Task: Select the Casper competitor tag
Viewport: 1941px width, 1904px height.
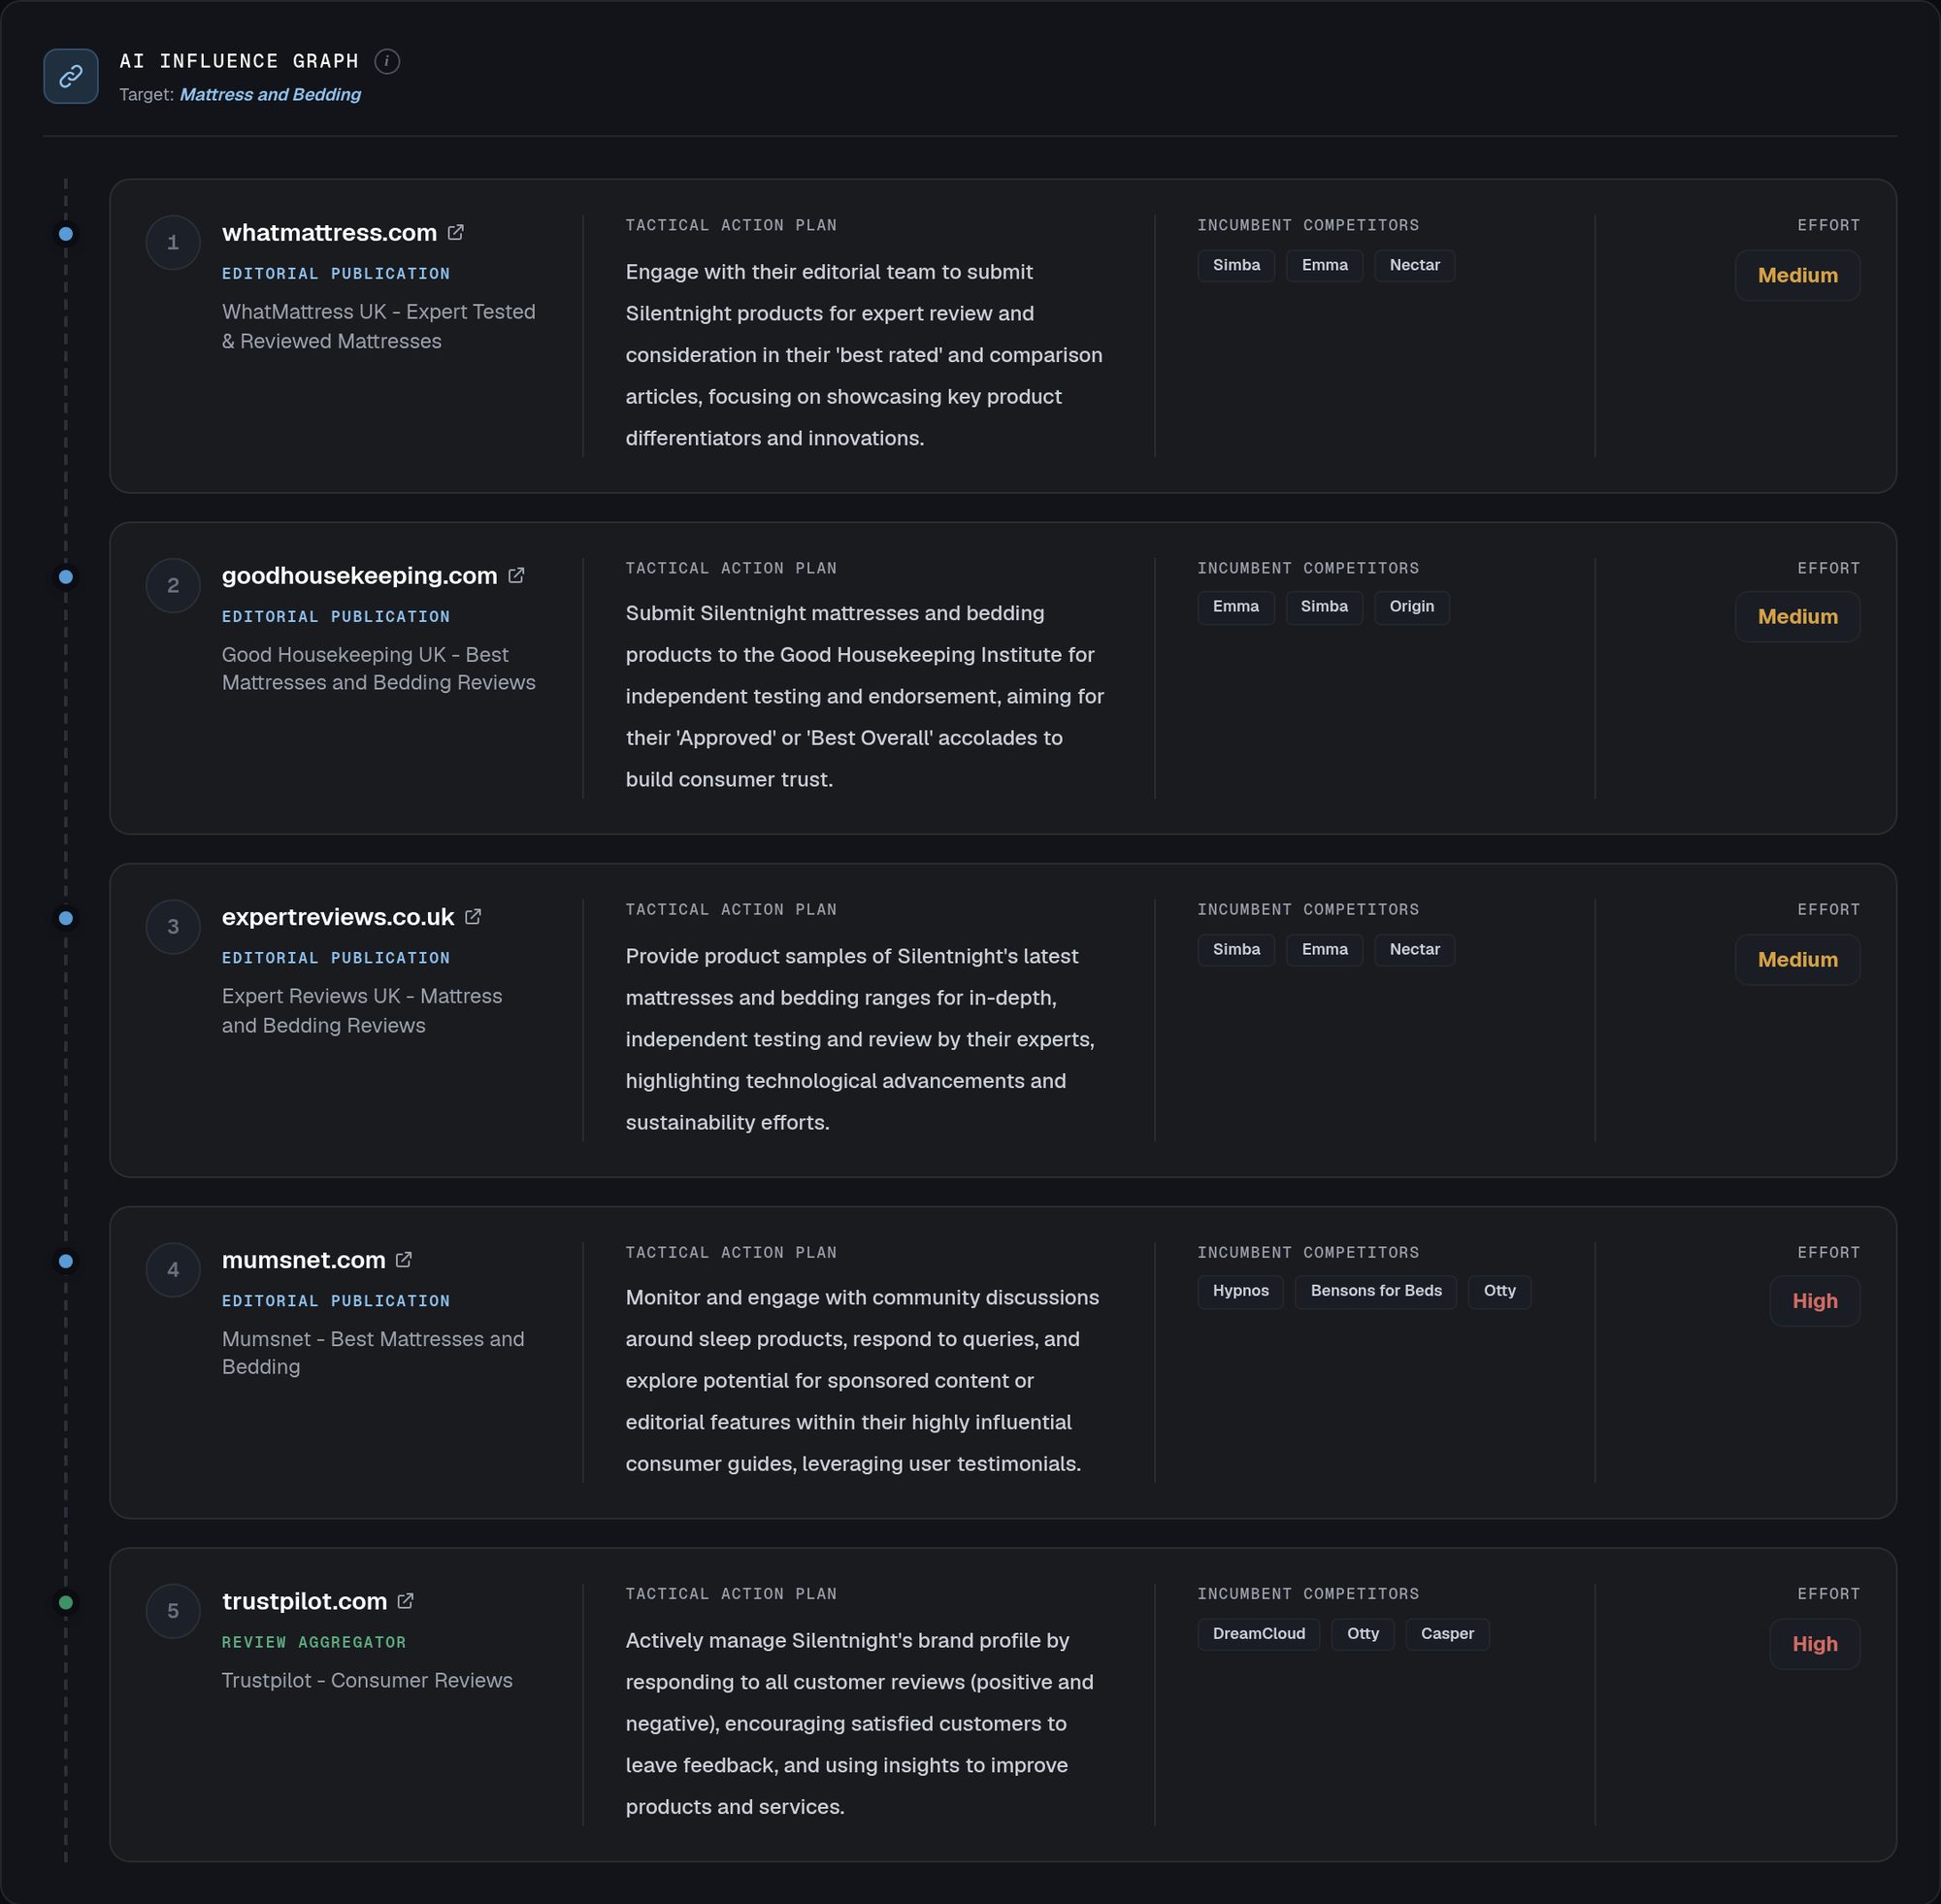Action: 1447,1634
